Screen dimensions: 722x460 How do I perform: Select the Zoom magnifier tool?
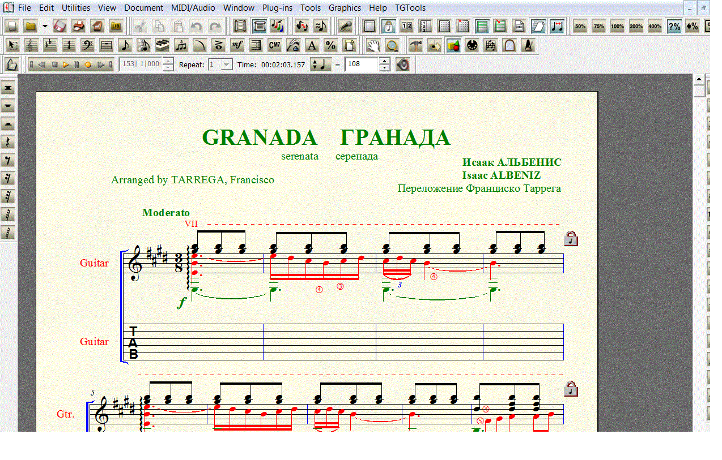392,45
